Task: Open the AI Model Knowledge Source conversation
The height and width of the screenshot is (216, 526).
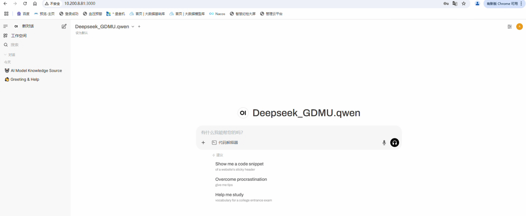Action: (36, 70)
